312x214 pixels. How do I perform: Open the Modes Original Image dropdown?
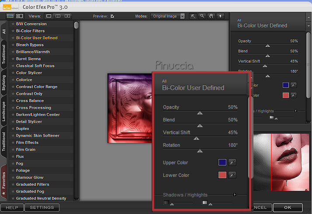pyautogui.click(x=168, y=16)
